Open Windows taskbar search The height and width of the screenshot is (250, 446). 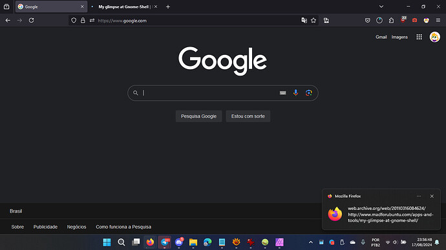(x=122, y=242)
